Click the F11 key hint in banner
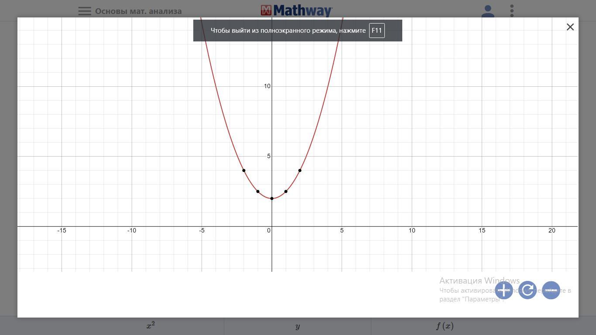Viewport: 596px width, 335px height. coord(377,31)
